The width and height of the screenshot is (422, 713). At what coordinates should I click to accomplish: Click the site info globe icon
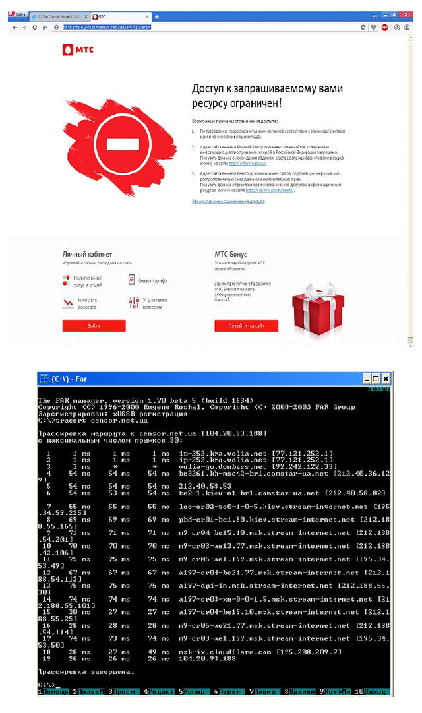point(57,27)
